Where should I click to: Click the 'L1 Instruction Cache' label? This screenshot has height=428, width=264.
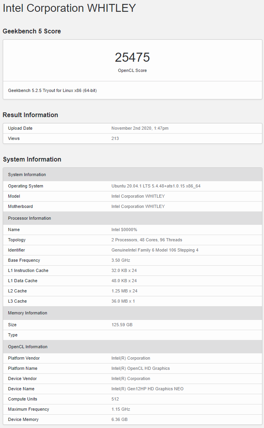[x=28, y=270]
